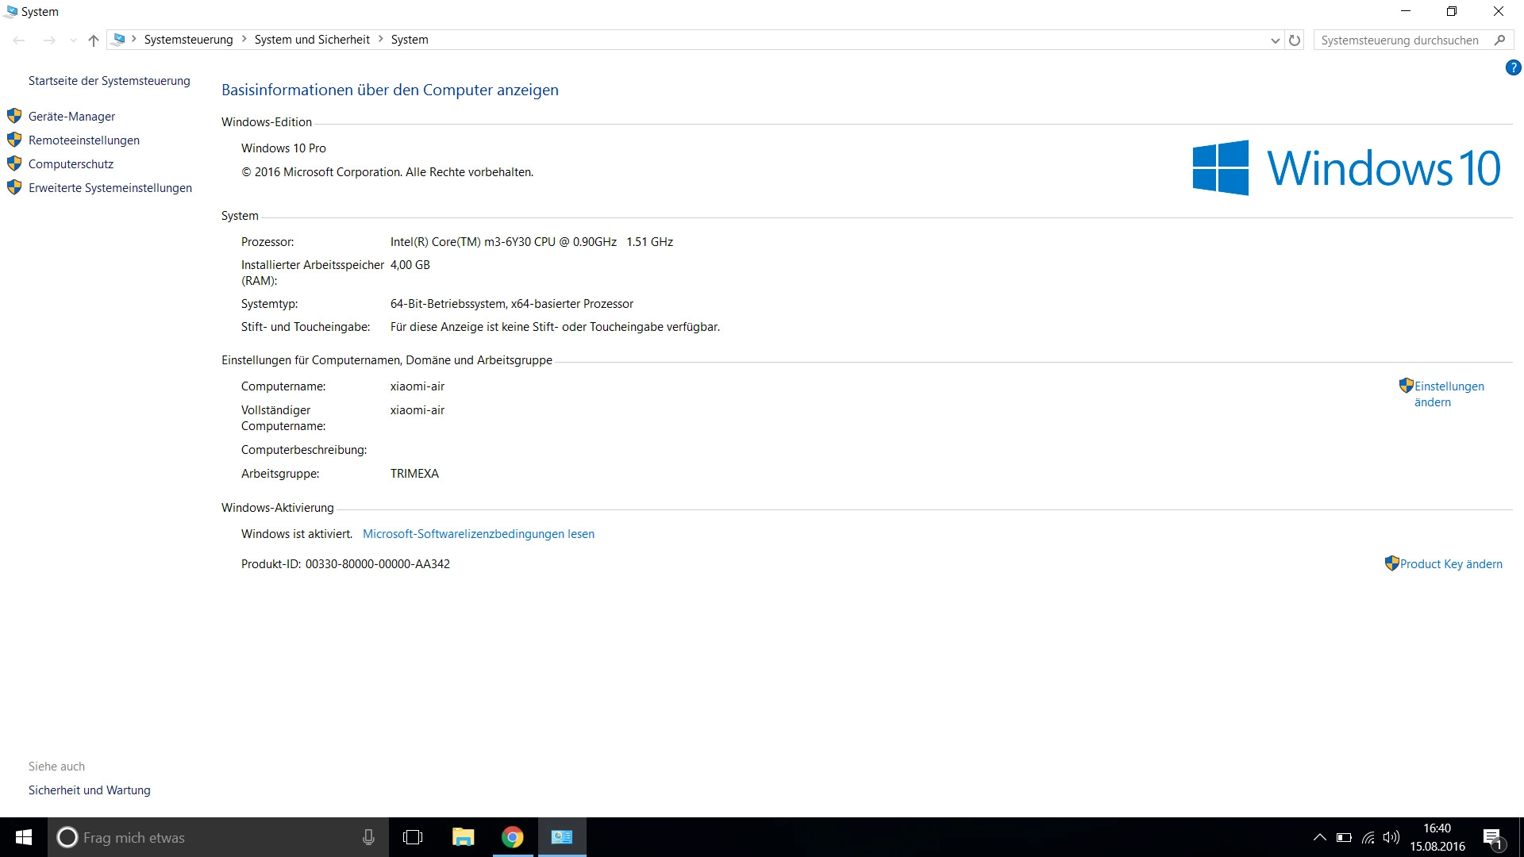The width and height of the screenshot is (1524, 857).
Task: Click Arbeitsgruppe value TRIMEXA
Action: pos(414,474)
